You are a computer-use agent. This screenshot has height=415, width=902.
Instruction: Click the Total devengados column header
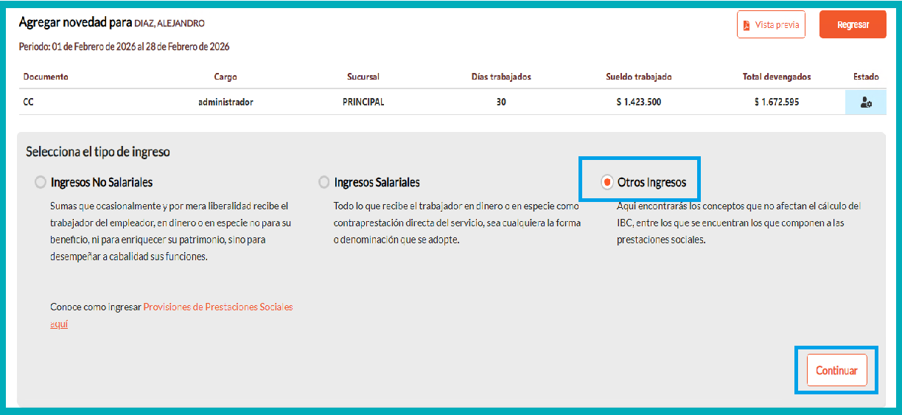pos(777,77)
